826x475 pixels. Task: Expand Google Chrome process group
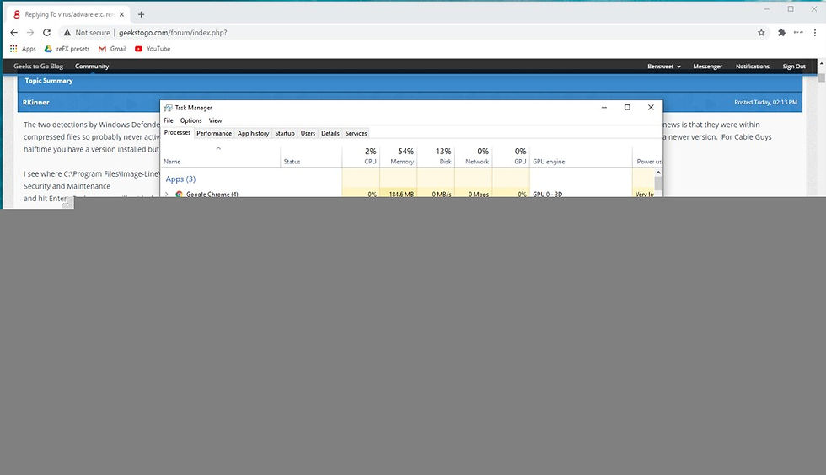pos(167,194)
